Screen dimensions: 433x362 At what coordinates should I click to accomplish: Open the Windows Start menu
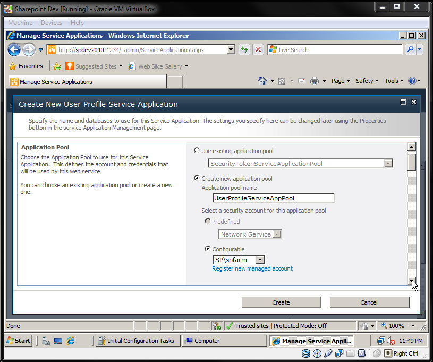tap(19, 341)
